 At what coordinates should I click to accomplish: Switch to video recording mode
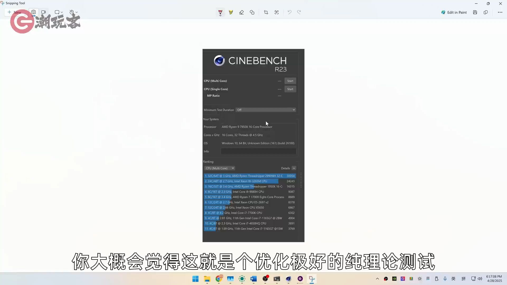tap(44, 12)
